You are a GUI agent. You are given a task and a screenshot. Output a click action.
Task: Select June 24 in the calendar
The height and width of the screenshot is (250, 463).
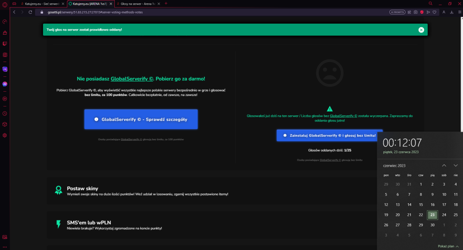click(444, 215)
